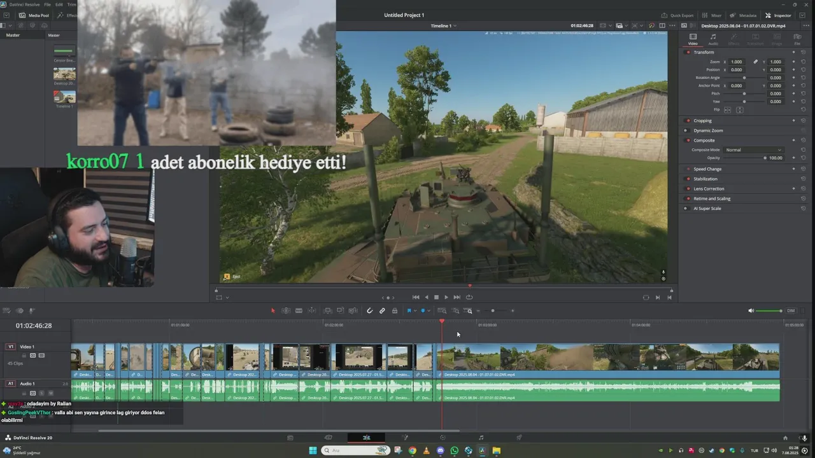Expand the Lens Correction section

click(x=709, y=189)
